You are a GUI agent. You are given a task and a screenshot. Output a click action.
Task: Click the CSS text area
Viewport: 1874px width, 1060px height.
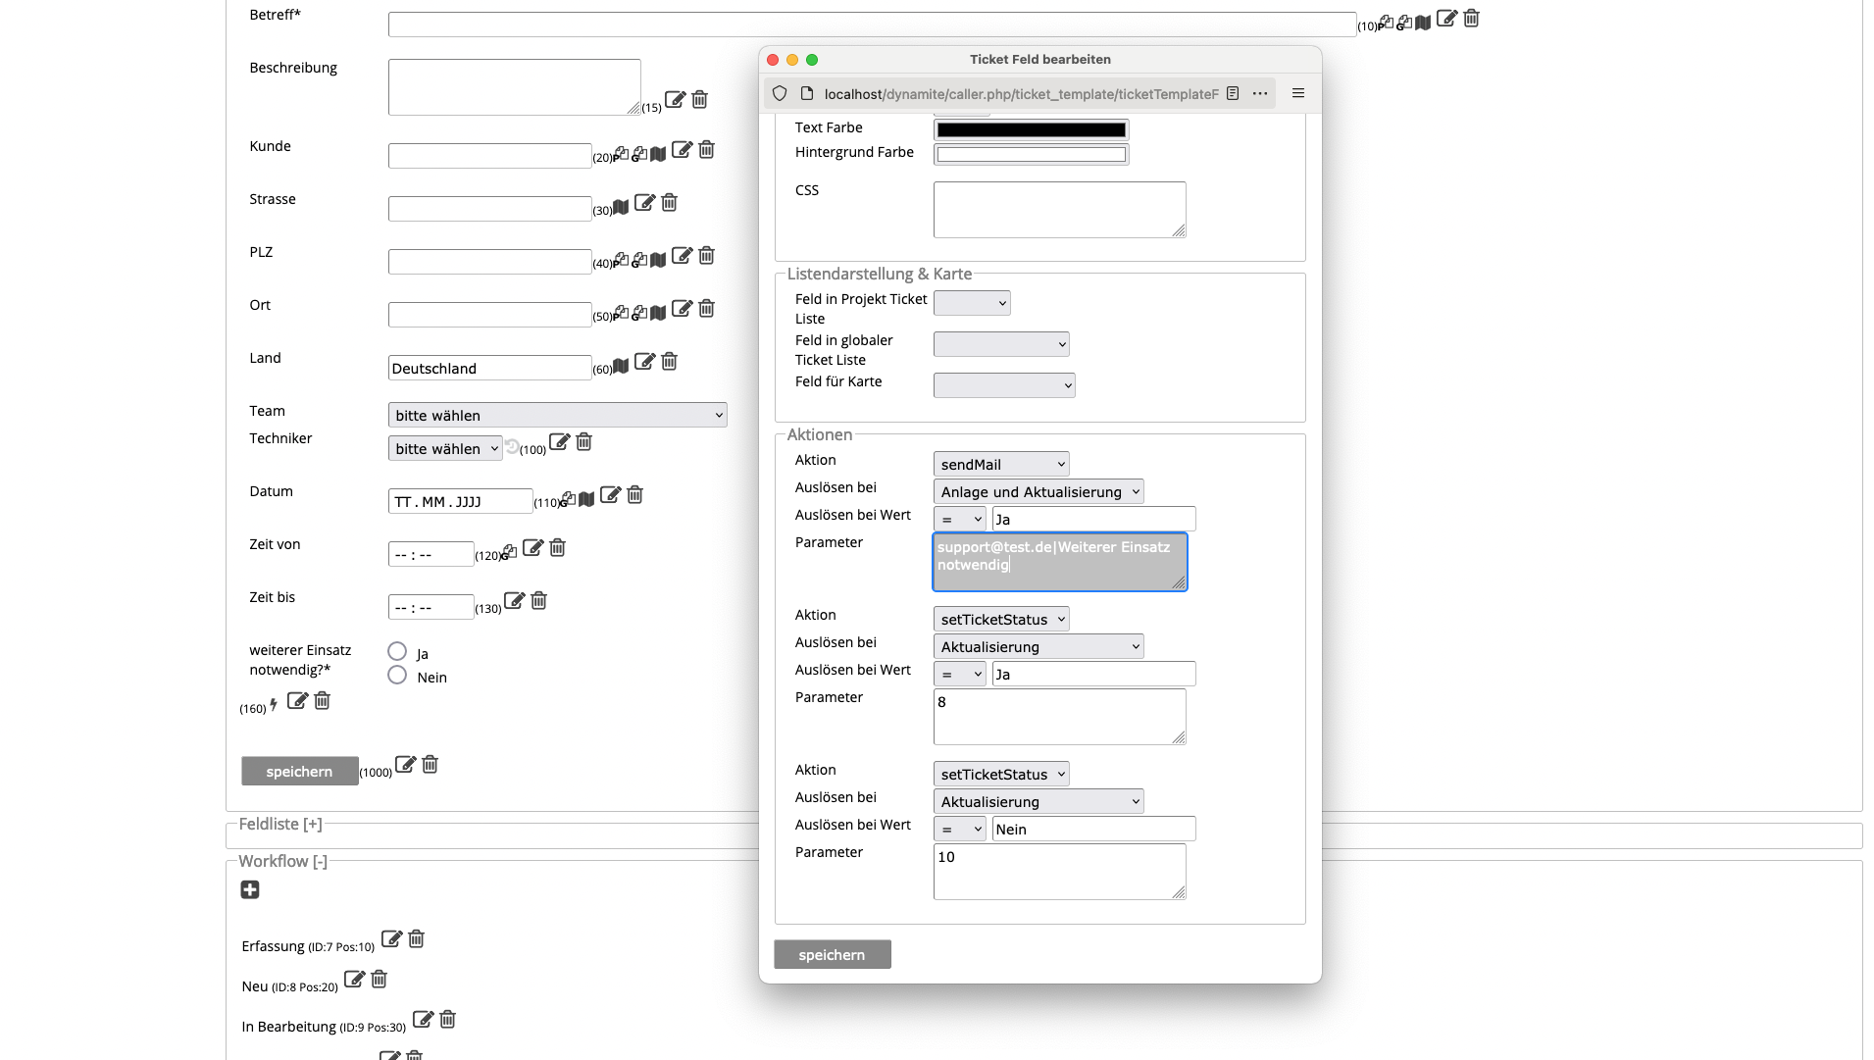[x=1059, y=209]
